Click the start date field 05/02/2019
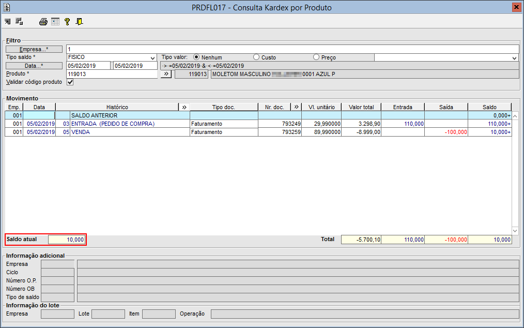The width and height of the screenshot is (524, 328). pyautogui.click(x=88, y=66)
